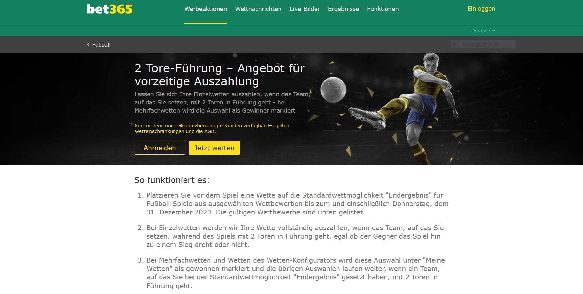Expand the Deutsch language dropdown

[483, 31]
